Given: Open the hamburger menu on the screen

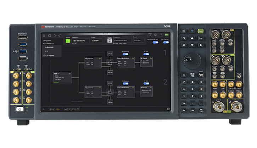Looking at the screenshot, I should tap(44, 35).
